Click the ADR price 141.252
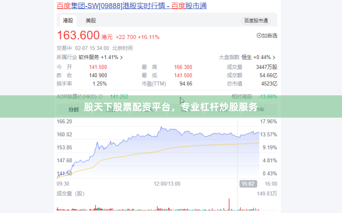 (x=119, y=96)
